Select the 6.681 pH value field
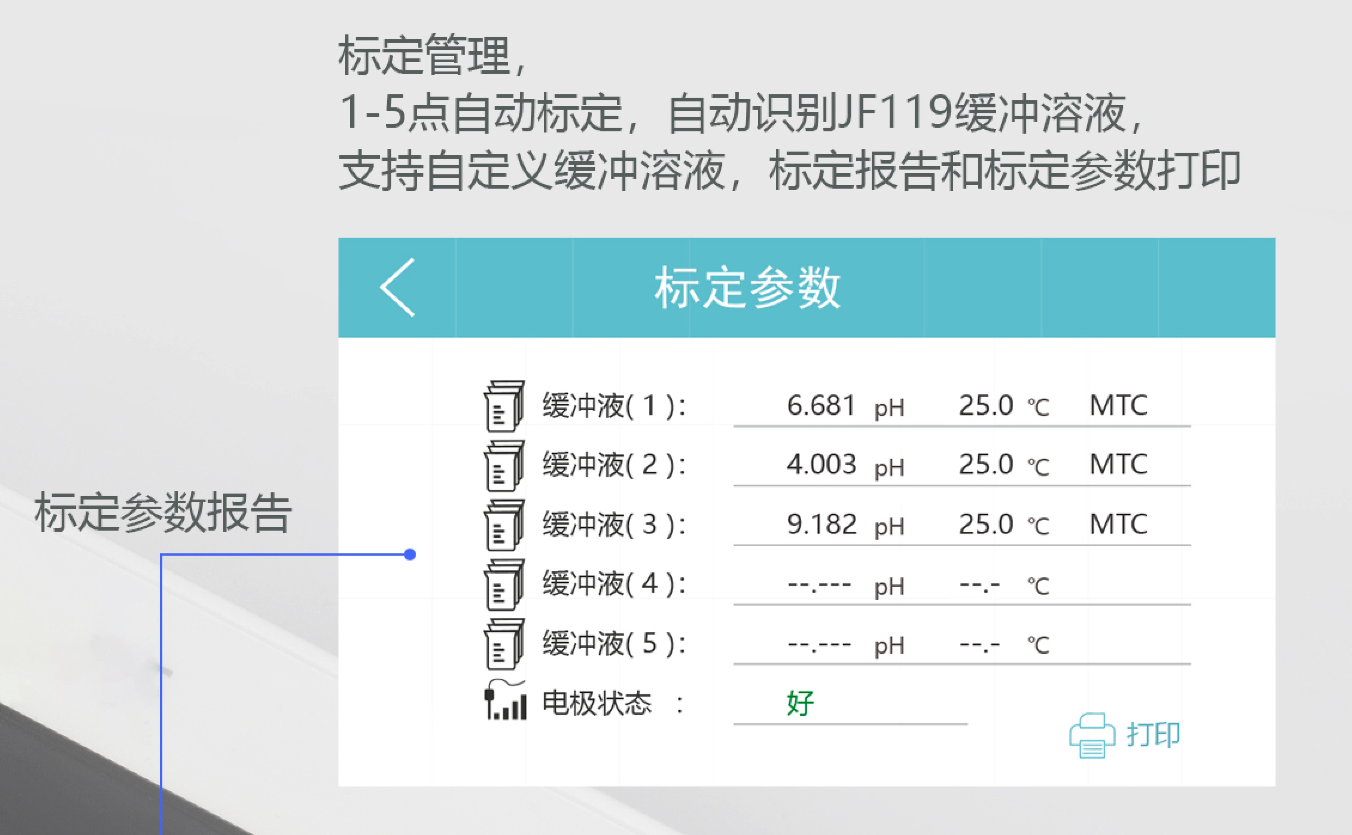This screenshot has width=1352, height=835. pyautogui.click(x=821, y=406)
